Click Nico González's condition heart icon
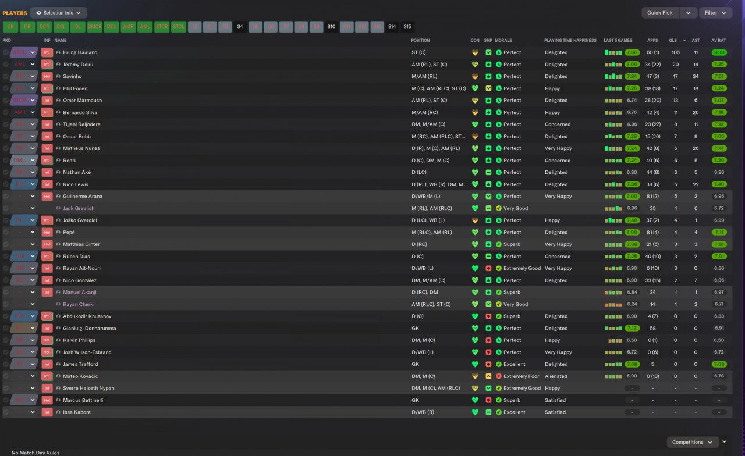This screenshot has width=745, height=456. coord(475,280)
